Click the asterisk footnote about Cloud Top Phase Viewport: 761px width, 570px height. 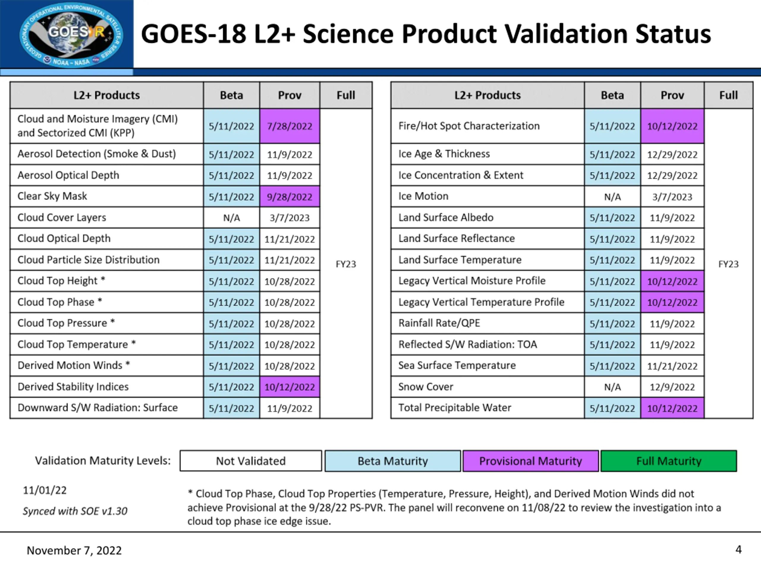coord(454,507)
